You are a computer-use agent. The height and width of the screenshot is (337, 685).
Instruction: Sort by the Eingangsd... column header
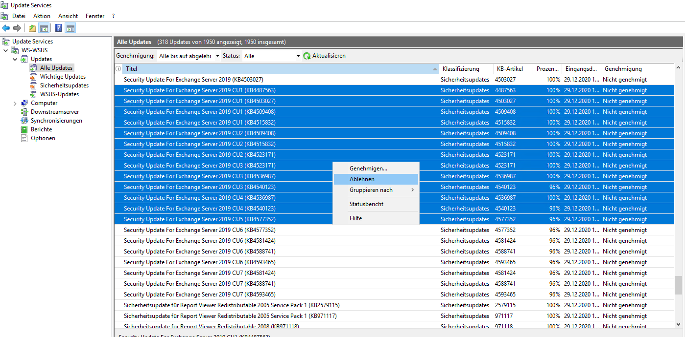tap(581, 69)
